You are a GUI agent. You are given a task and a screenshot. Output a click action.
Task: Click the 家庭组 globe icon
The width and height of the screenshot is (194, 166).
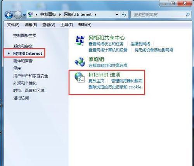click(x=80, y=62)
